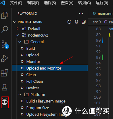Screen dimensions: 113x119
Task: Open the Search view icon
Action: click(4, 30)
